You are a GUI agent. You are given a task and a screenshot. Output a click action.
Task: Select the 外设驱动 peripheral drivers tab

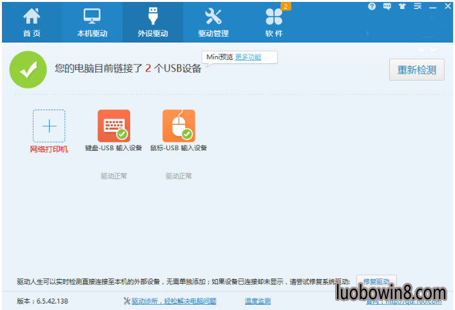point(153,23)
